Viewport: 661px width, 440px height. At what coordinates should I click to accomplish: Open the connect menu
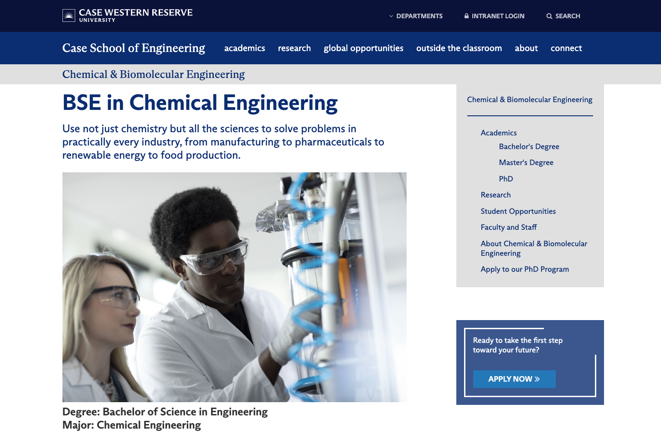point(566,48)
